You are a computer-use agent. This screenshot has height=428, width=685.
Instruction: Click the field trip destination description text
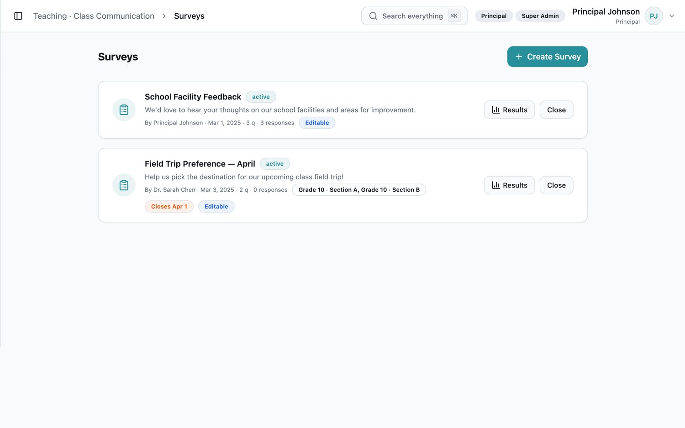(x=244, y=177)
